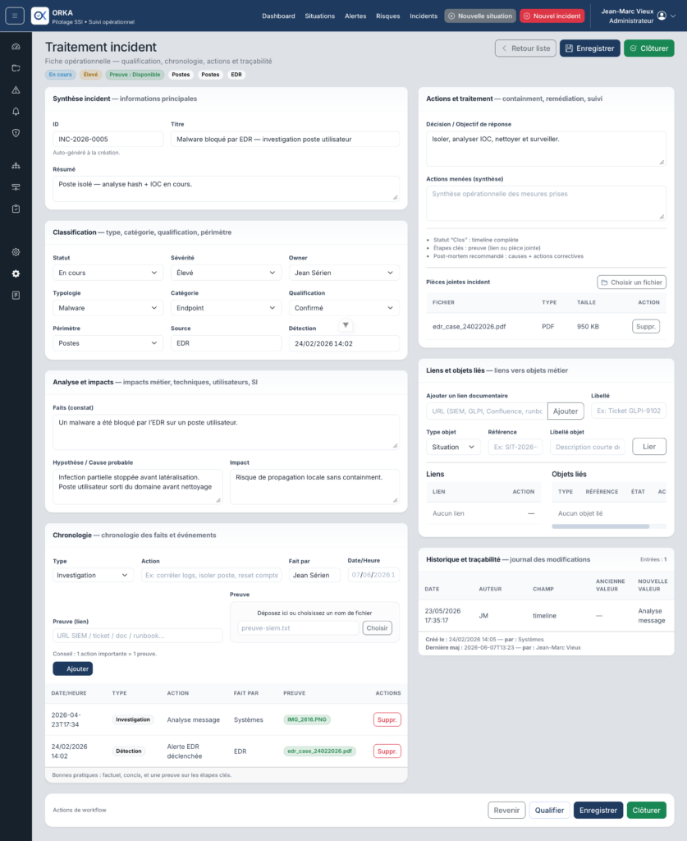The height and width of the screenshot is (841, 687).
Task: Open the Périmètre dropdown
Action: click(108, 343)
